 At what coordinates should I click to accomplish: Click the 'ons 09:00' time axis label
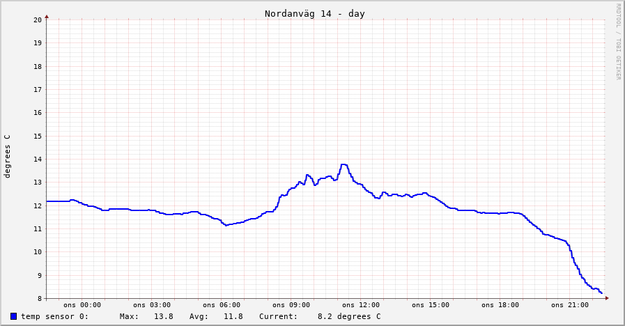coord(291,305)
